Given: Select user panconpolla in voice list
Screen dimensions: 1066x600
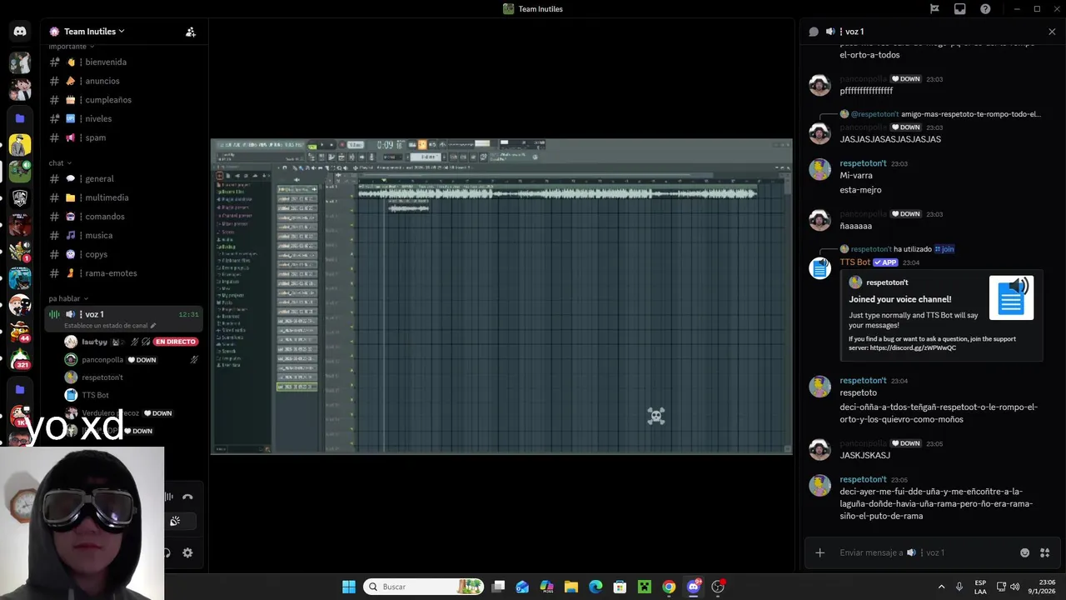Looking at the screenshot, I should (x=133, y=360).
